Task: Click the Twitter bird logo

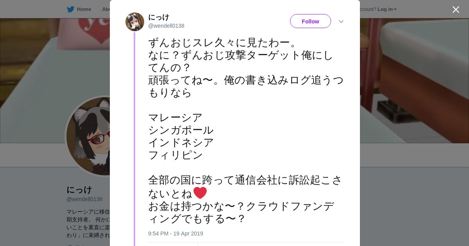Action: [x=70, y=9]
